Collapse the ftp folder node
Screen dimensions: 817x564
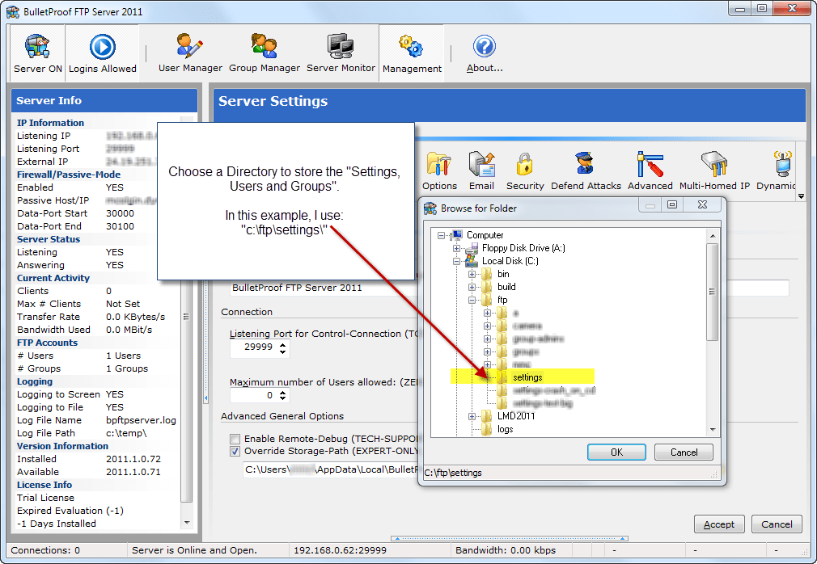(x=472, y=301)
